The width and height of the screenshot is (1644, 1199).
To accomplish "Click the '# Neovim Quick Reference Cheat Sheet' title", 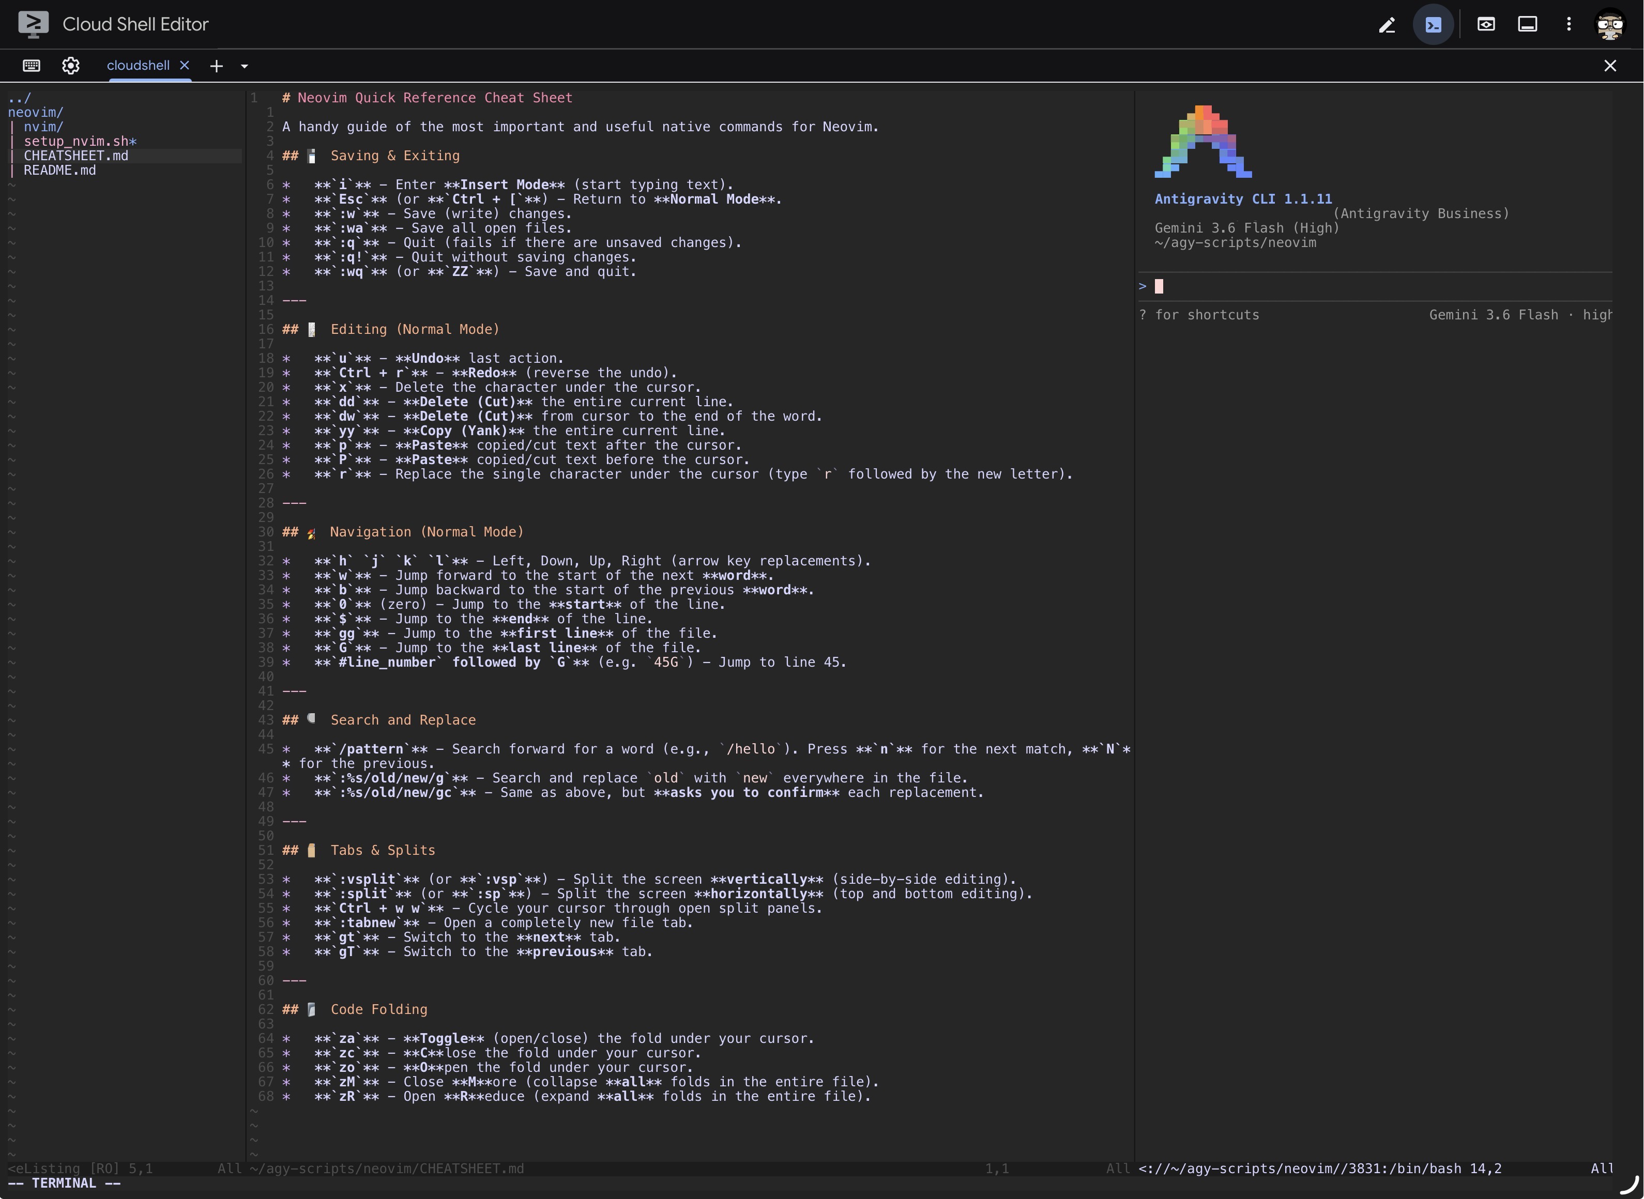I will pos(427,98).
